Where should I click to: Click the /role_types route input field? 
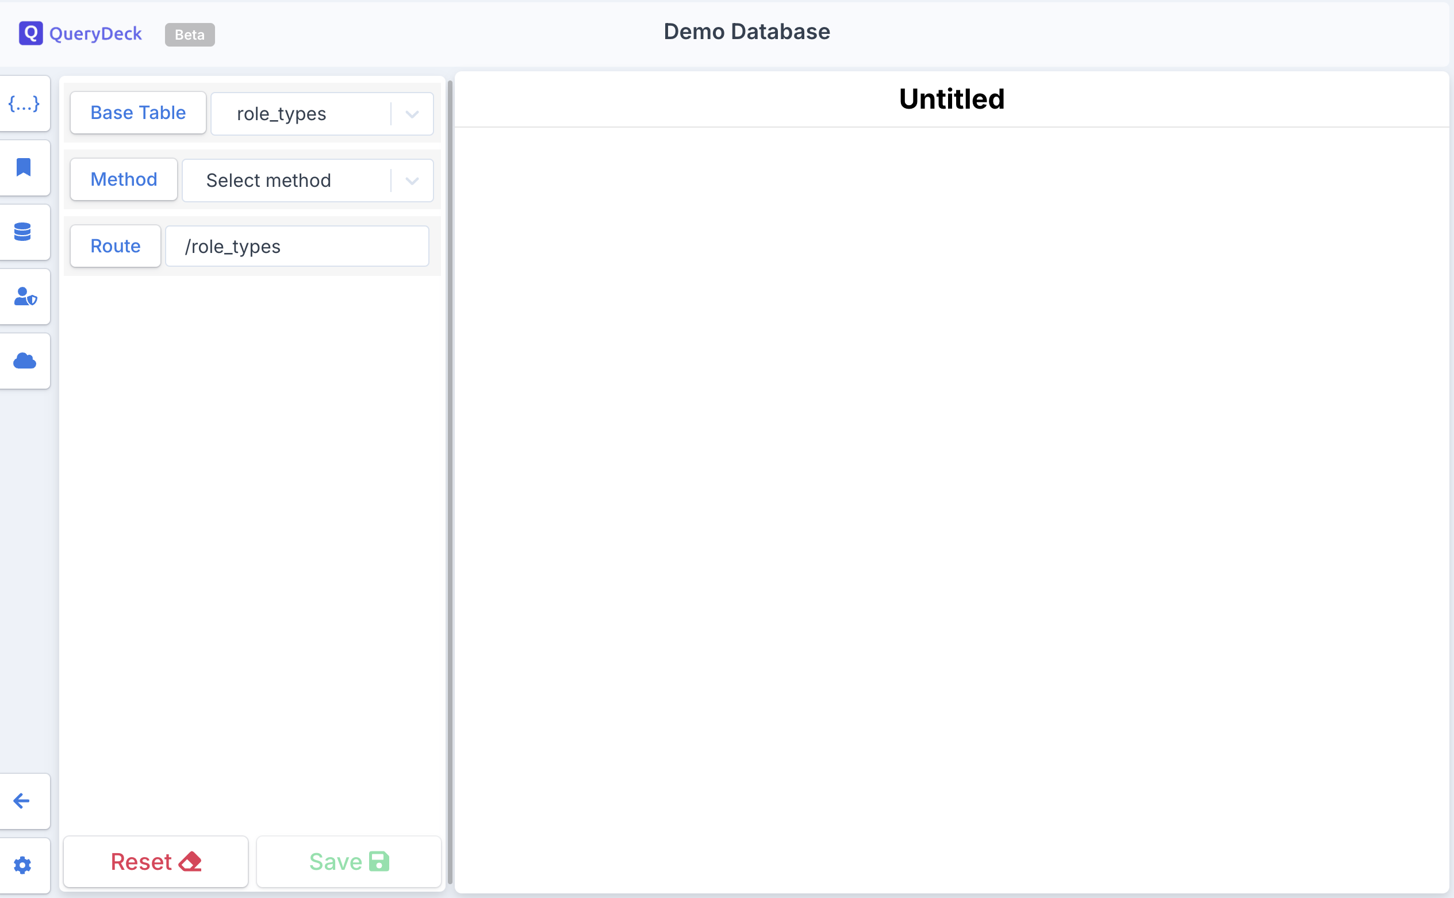(297, 247)
